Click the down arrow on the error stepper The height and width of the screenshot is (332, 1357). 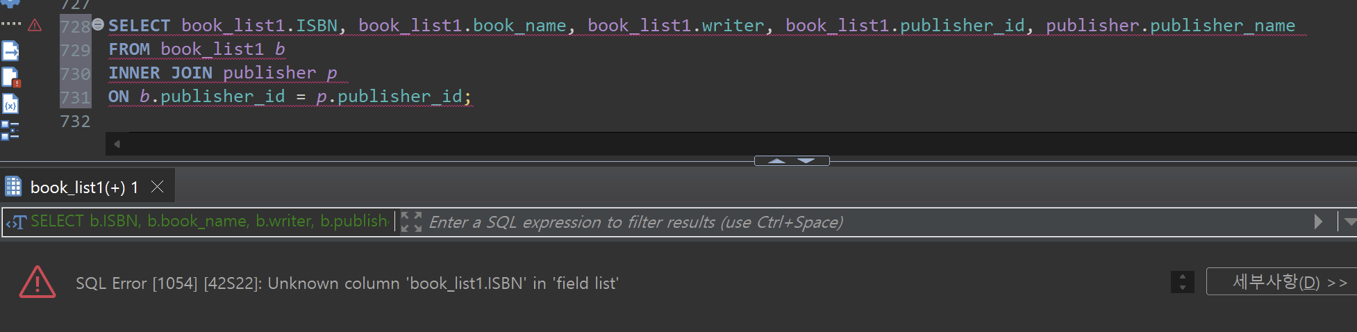pos(1182,287)
